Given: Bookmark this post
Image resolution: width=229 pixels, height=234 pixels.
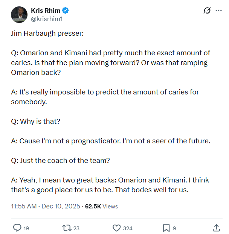Looking at the screenshot, I should click(166, 228).
